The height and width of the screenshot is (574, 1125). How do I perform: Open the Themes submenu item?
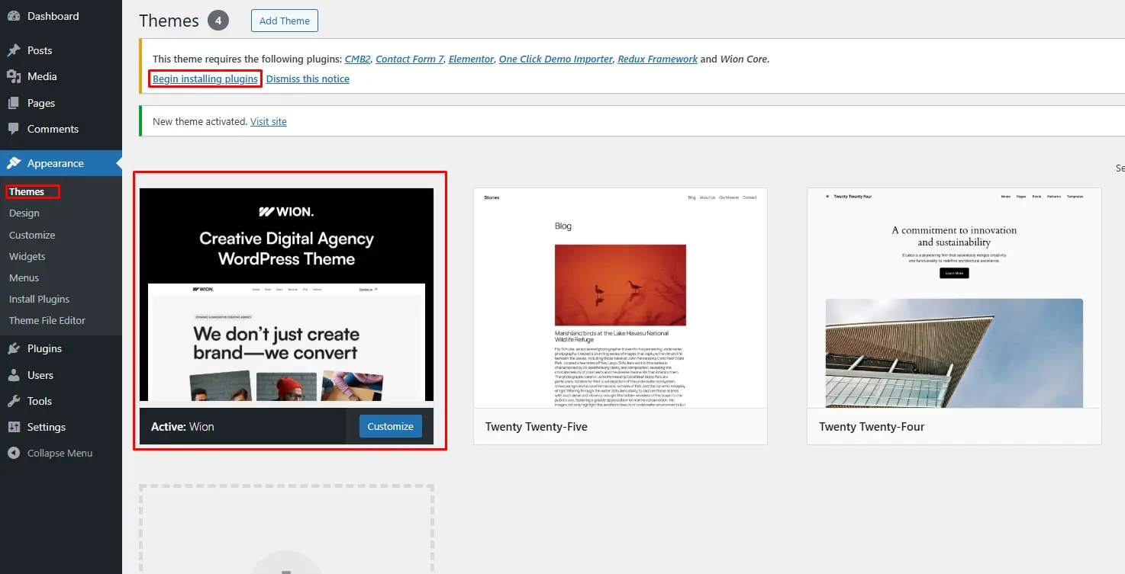coord(27,191)
